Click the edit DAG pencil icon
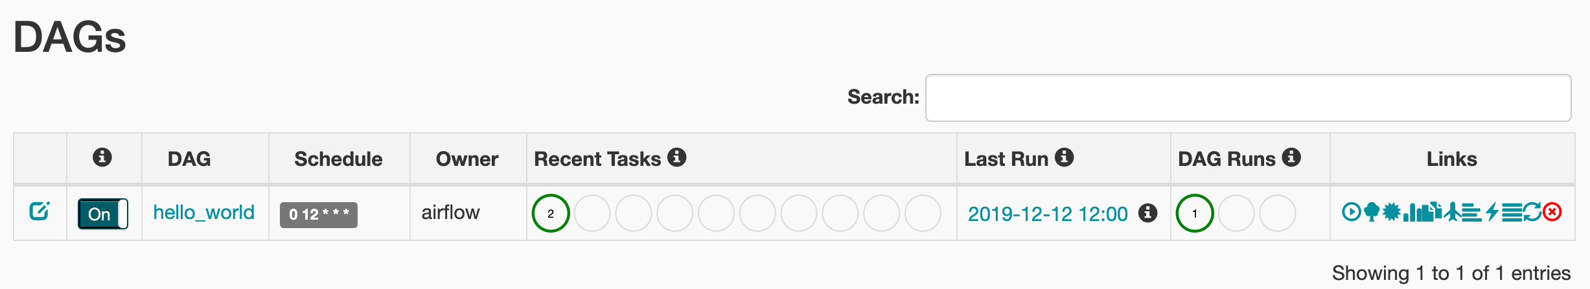 pyautogui.click(x=40, y=211)
